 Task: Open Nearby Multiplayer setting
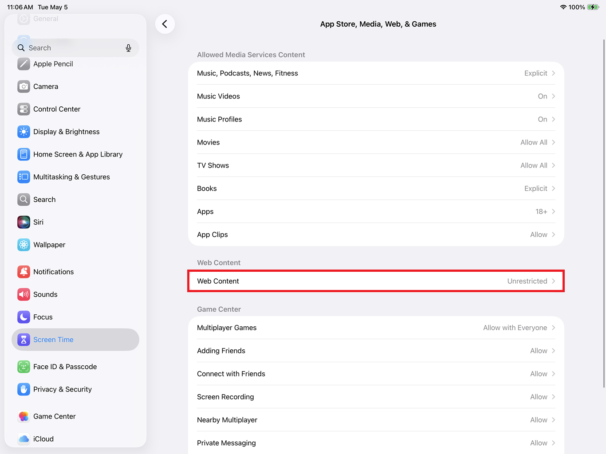[x=376, y=420]
